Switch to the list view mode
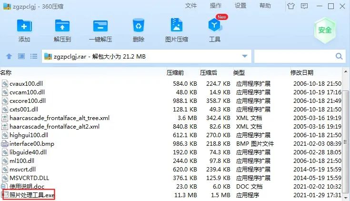This screenshot has width=350, height=201. click(33, 56)
